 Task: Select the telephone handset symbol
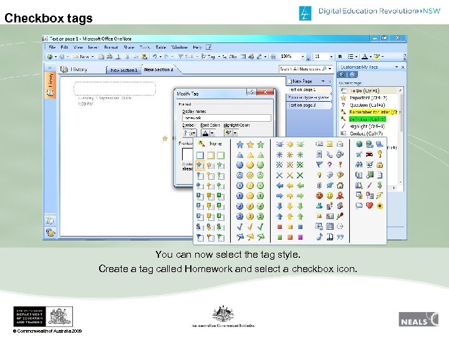click(330, 155)
